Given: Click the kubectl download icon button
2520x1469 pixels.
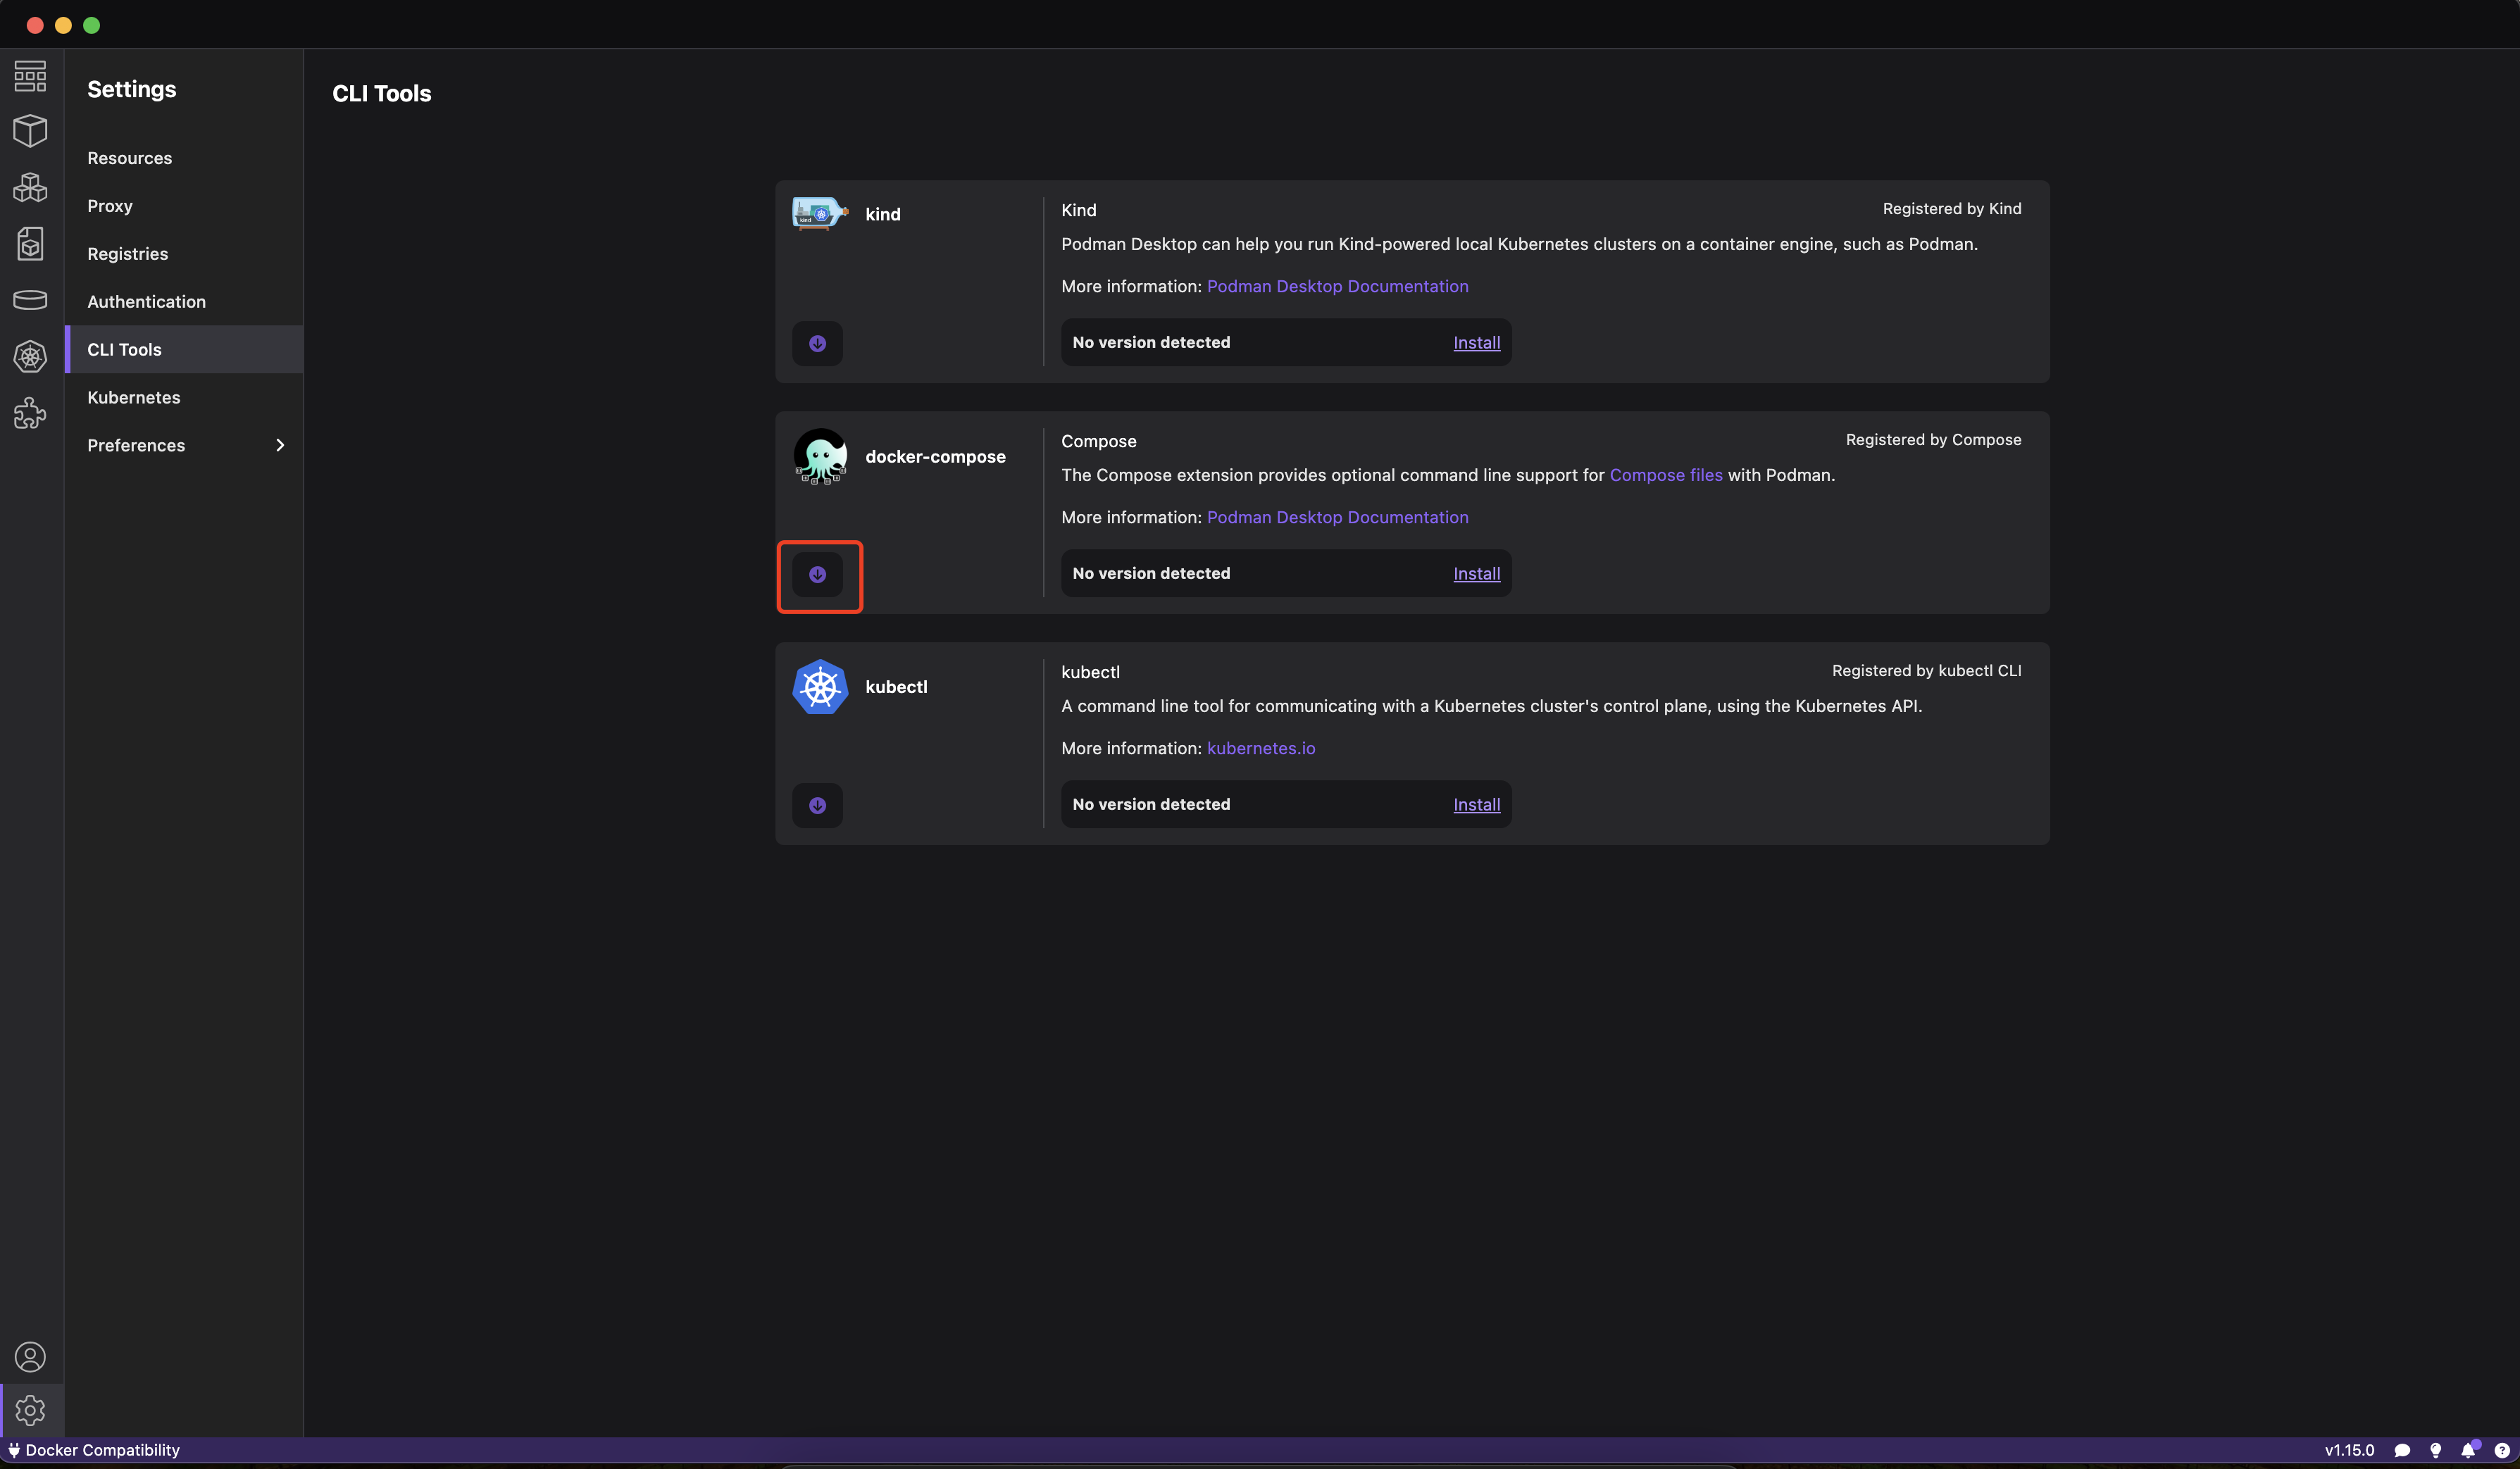Looking at the screenshot, I should (x=817, y=805).
